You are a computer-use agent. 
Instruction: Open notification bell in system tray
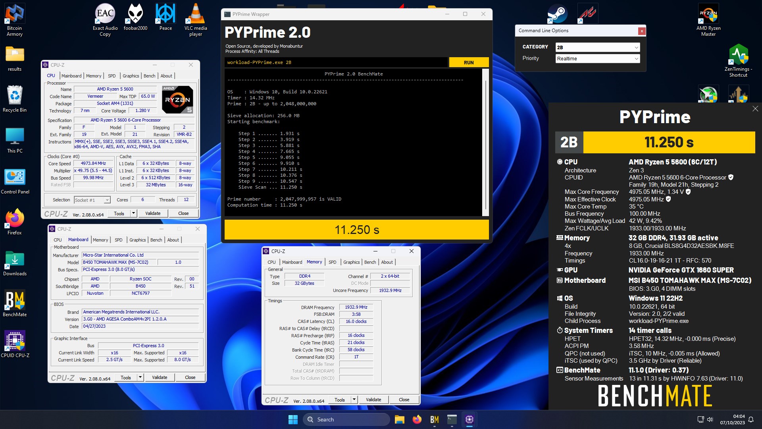pyautogui.click(x=751, y=419)
